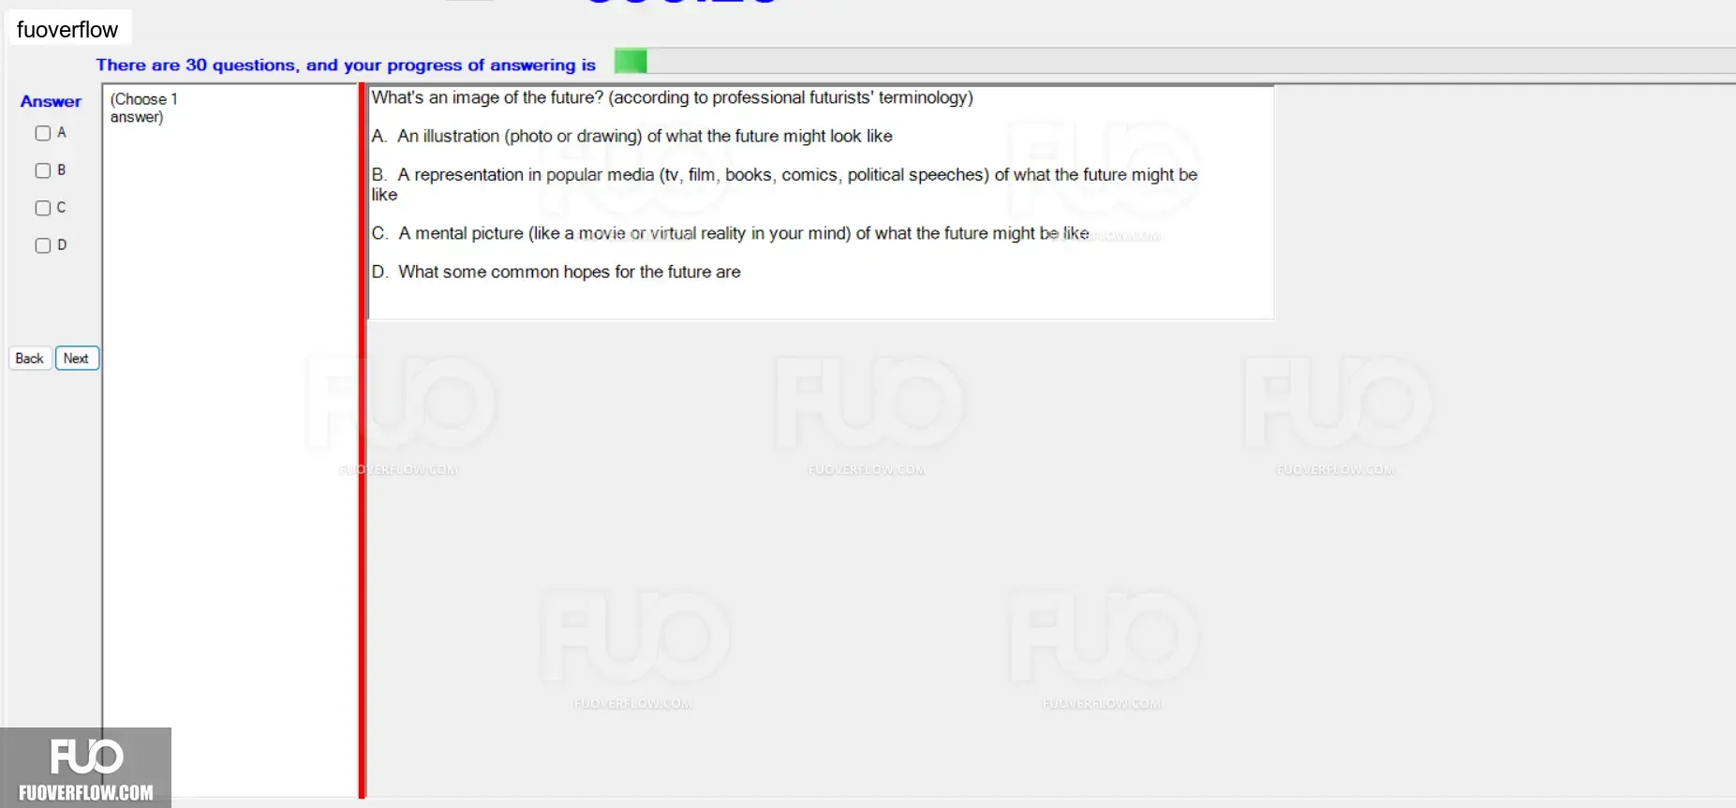Check answer option C checkbox
This screenshot has width=1736, height=808.
coord(43,208)
